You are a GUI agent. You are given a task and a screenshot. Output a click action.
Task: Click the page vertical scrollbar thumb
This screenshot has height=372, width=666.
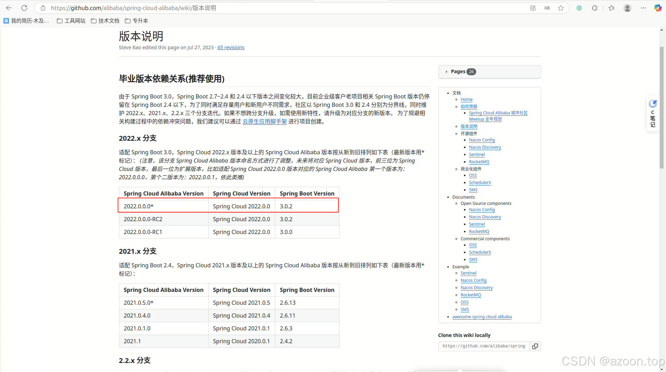click(661, 107)
